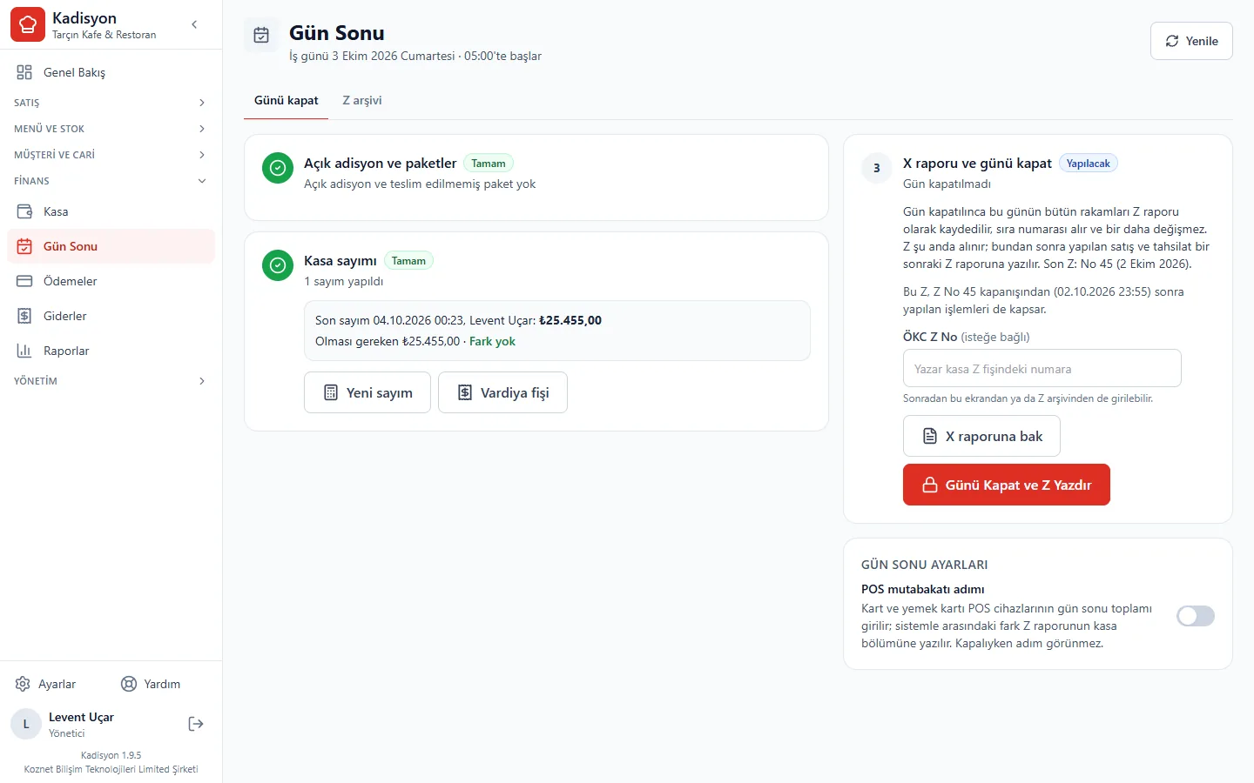Switch to Z arşivi tab
Image resolution: width=1254 pixels, height=783 pixels.
point(362,100)
